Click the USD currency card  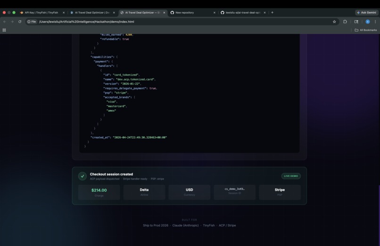(189, 192)
